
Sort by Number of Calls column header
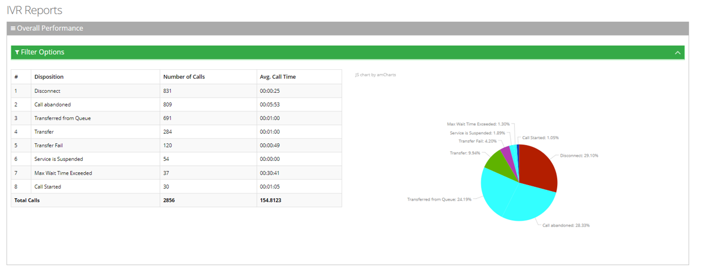tap(184, 77)
